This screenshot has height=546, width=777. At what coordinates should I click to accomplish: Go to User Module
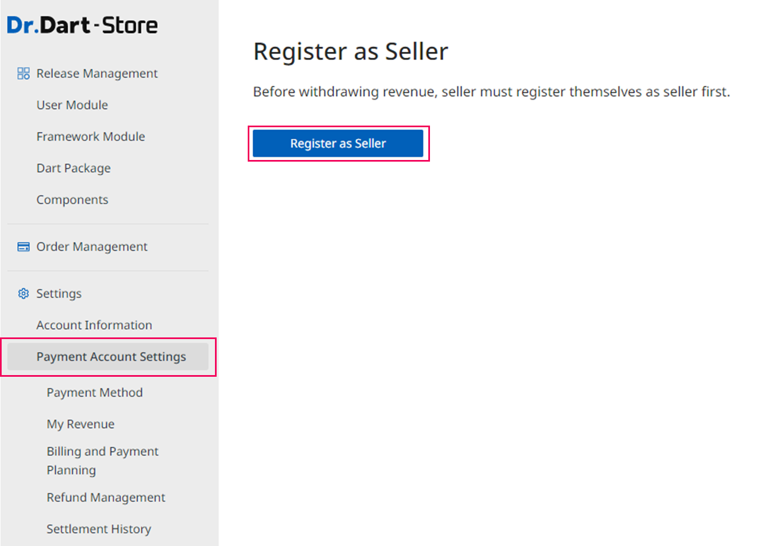[x=72, y=105]
